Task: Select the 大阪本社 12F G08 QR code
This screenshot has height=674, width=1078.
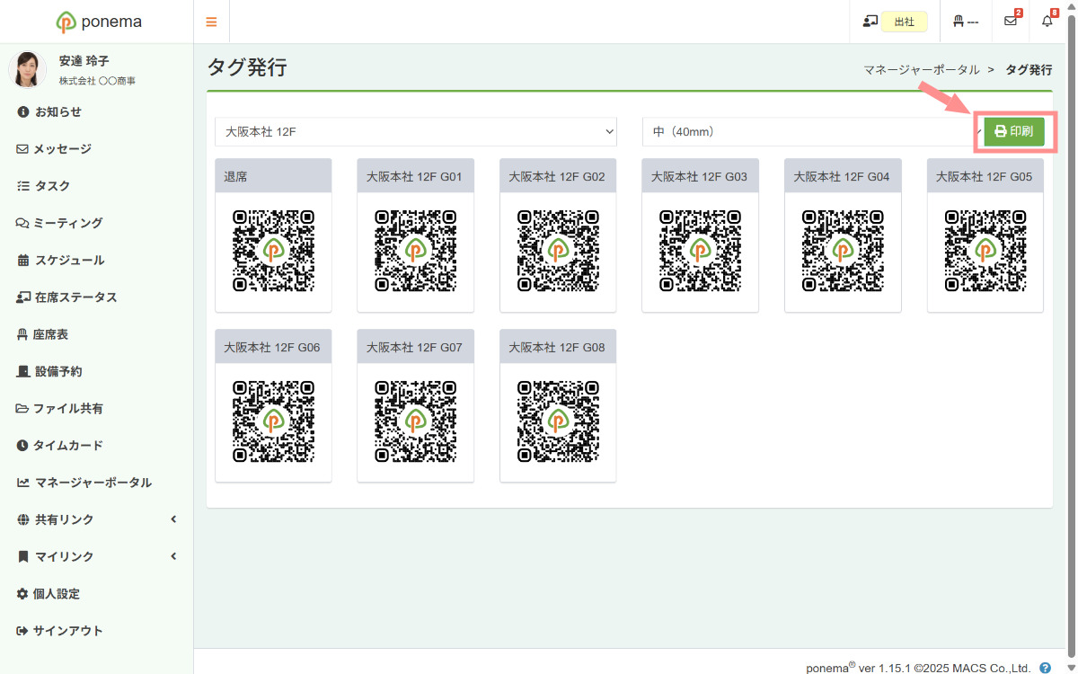Action: (558, 421)
